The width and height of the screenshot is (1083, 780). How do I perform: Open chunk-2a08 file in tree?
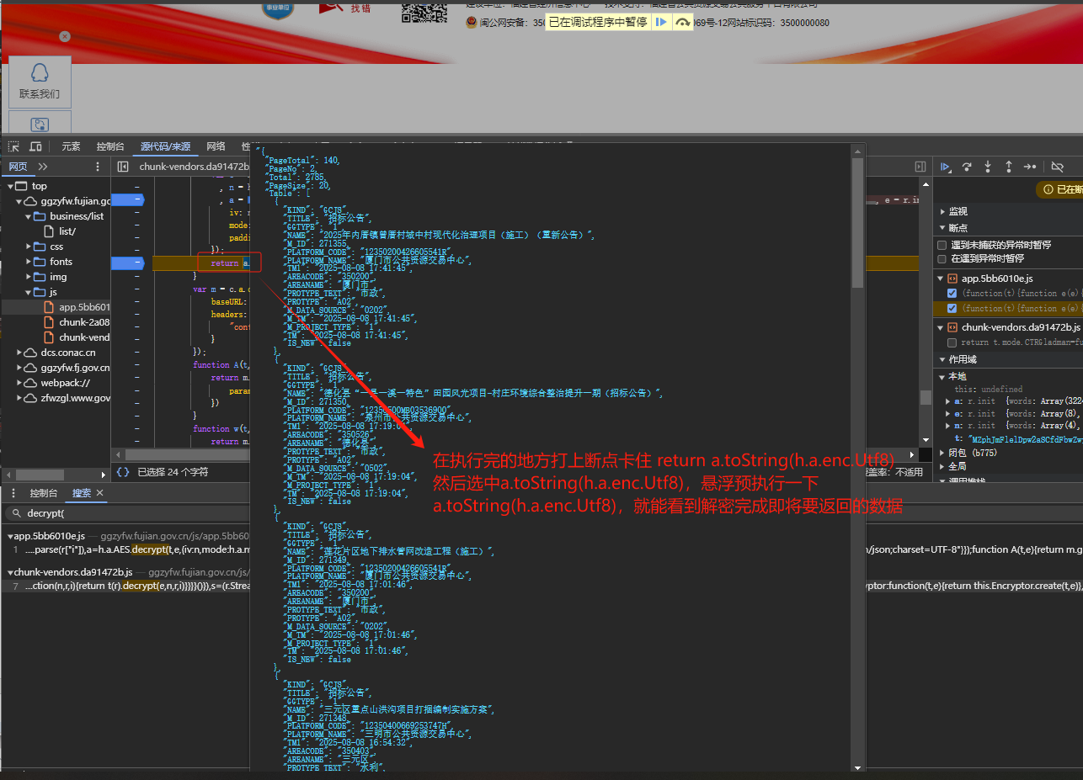point(84,322)
